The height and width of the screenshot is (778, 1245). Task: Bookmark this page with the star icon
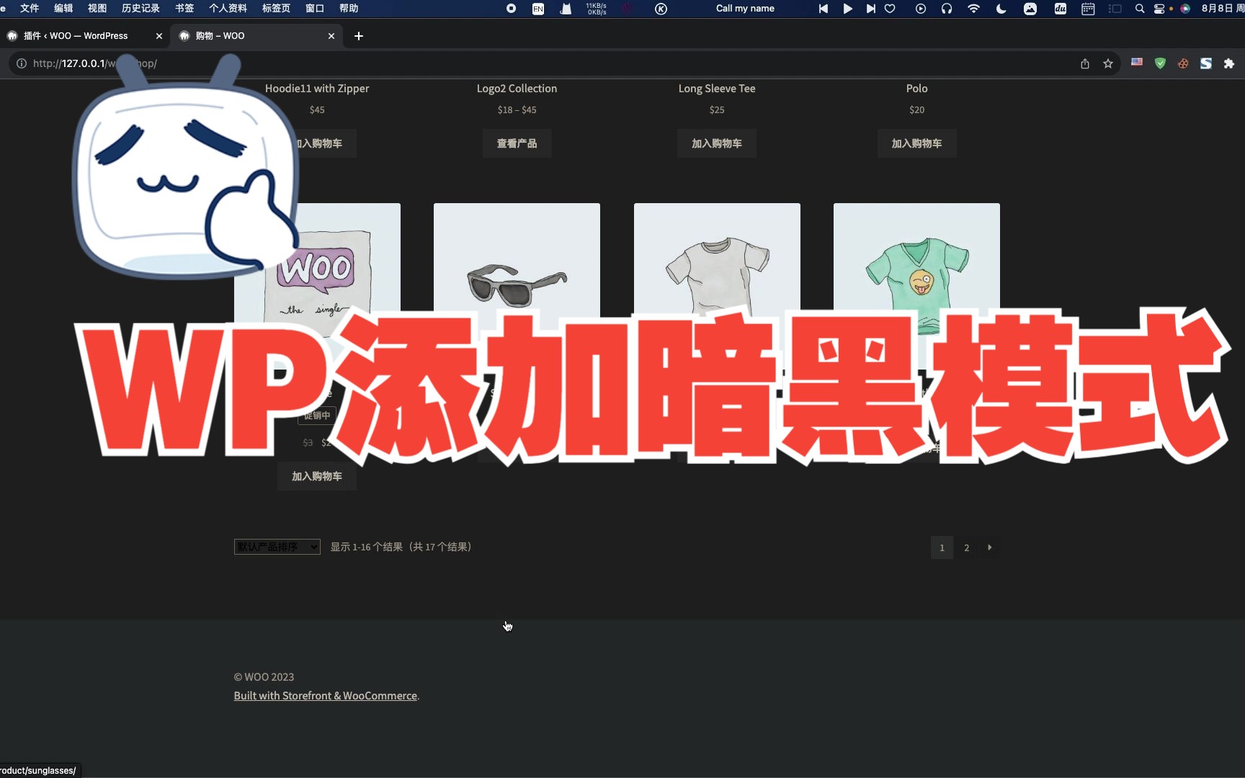(1108, 63)
